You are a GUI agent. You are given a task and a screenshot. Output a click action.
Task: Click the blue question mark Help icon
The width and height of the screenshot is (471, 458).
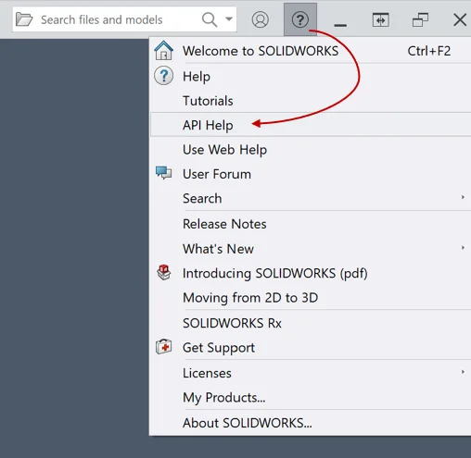coord(163,76)
